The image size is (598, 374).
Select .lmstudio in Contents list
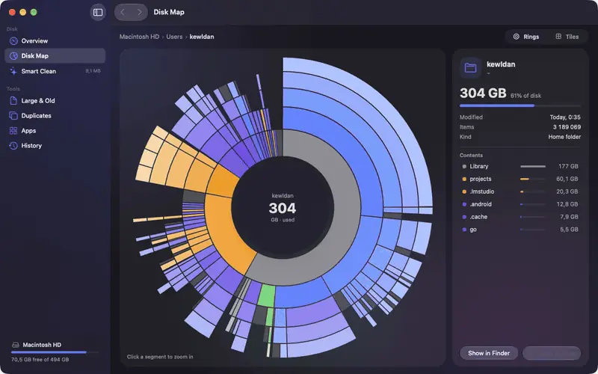[x=520, y=191]
